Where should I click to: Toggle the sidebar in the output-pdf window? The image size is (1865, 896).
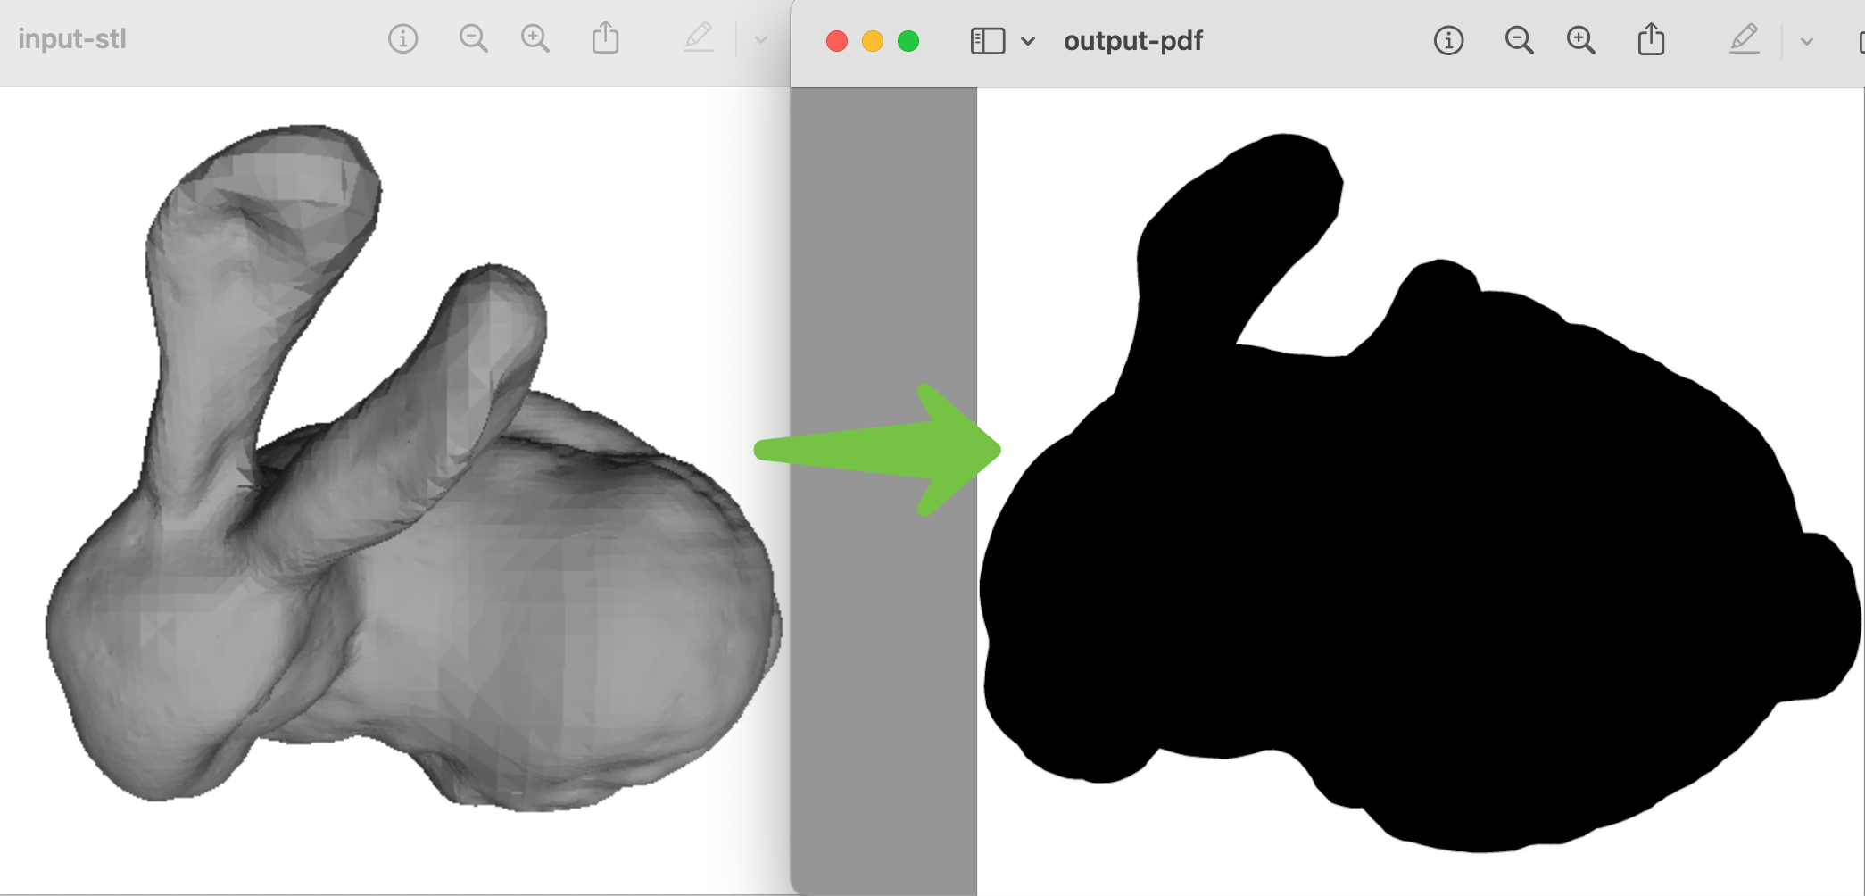987,40
